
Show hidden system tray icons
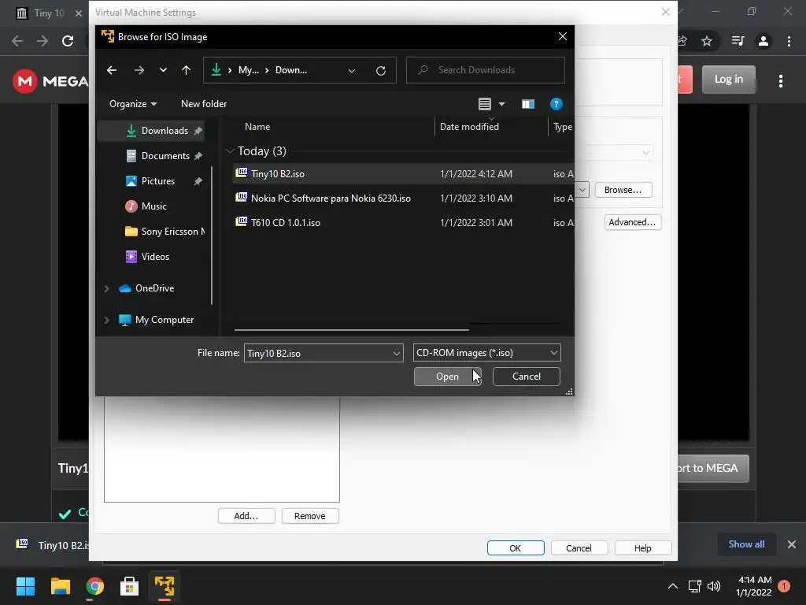click(x=673, y=586)
